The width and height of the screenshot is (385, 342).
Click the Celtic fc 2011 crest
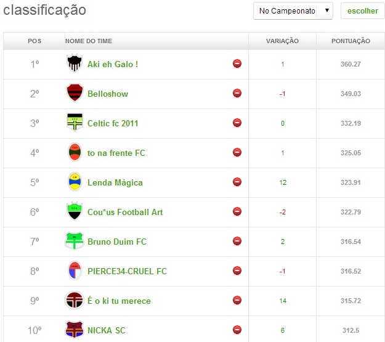click(75, 123)
